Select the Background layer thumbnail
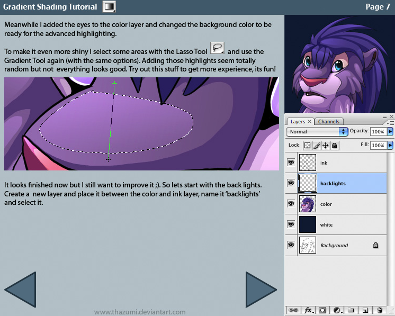Screen dimensions: 395x316 tap(307, 245)
